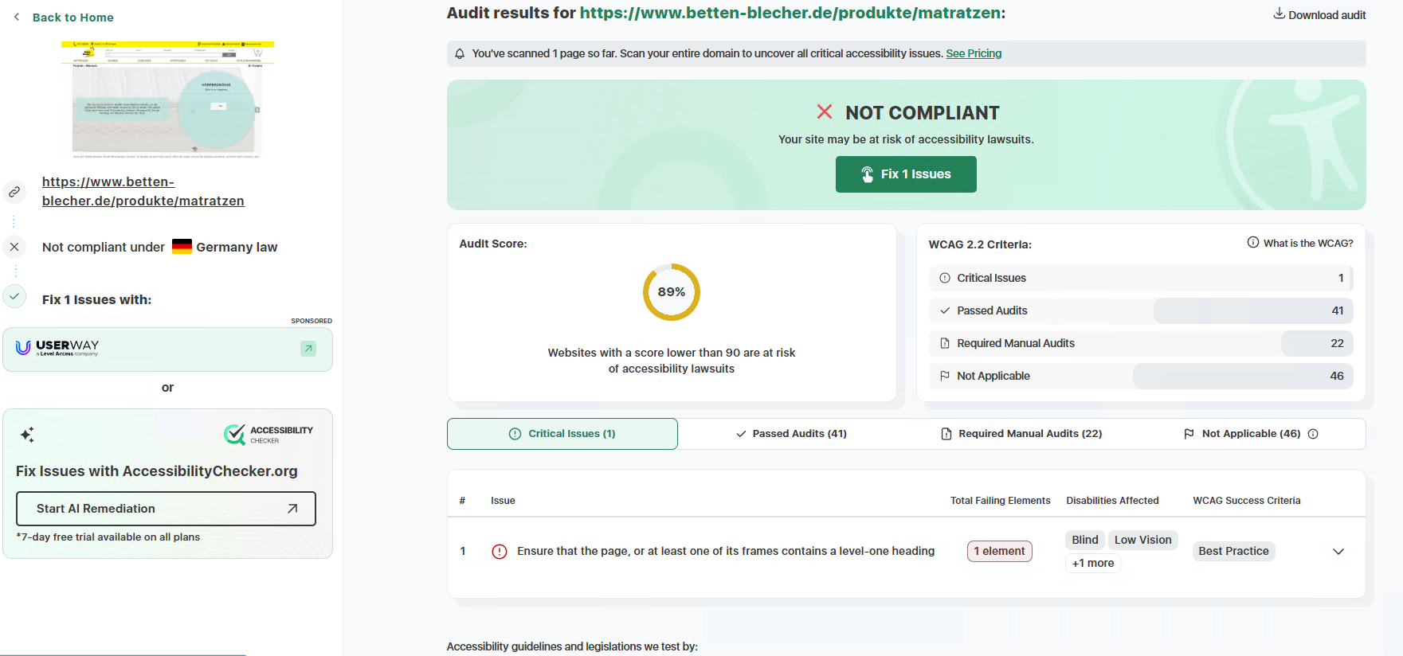Viewport: 1403px width, 656px height.
Task: Click the X icon next to Not compliant under
Action: [14, 247]
